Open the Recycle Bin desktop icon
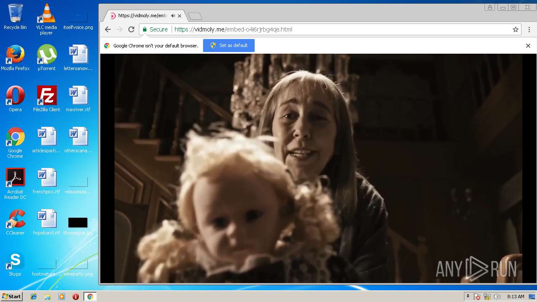The height and width of the screenshot is (302, 537). coord(15,17)
